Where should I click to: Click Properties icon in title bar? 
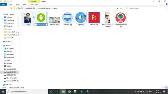pyautogui.click(x=5, y=1)
